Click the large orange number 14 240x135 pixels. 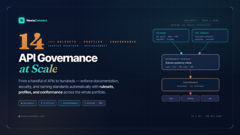[x=32, y=41]
